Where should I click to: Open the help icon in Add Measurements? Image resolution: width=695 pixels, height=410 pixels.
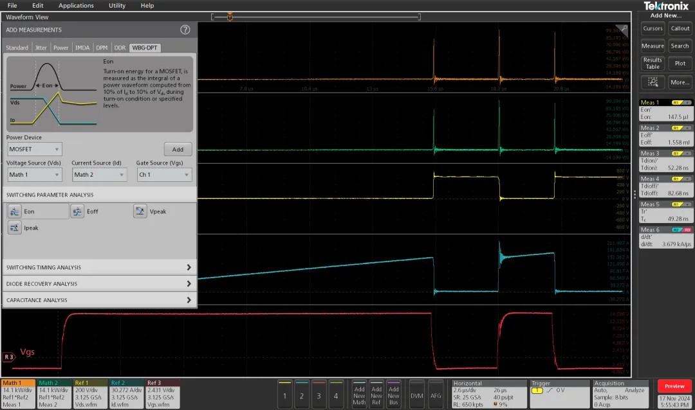point(185,30)
